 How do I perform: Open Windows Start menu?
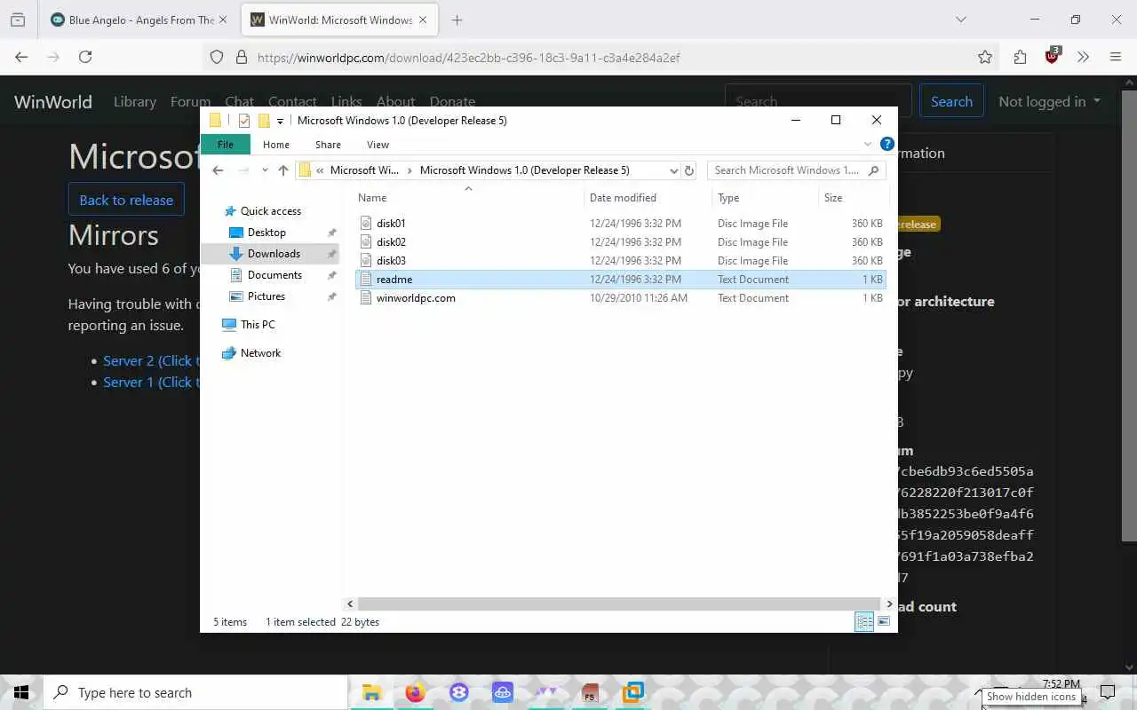click(x=21, y=692)
